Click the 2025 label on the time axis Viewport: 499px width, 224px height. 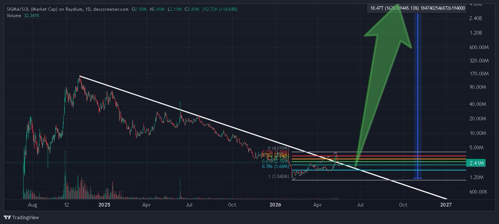coord(104,205)
